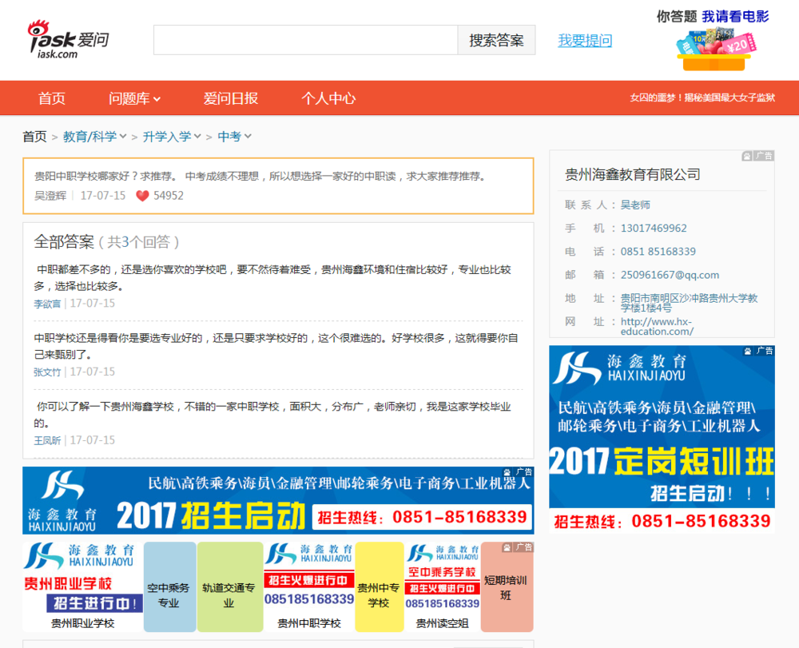Open the 你答题 我请看电影 promotion link
This screenshot has width=799, height=648.
(x=713, y=16)
